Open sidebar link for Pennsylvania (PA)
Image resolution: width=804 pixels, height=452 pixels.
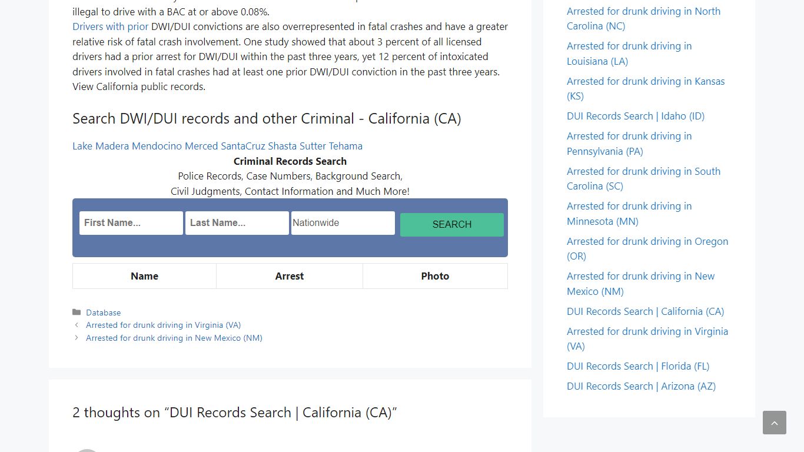pyautogui.click(x=629, y=144)
